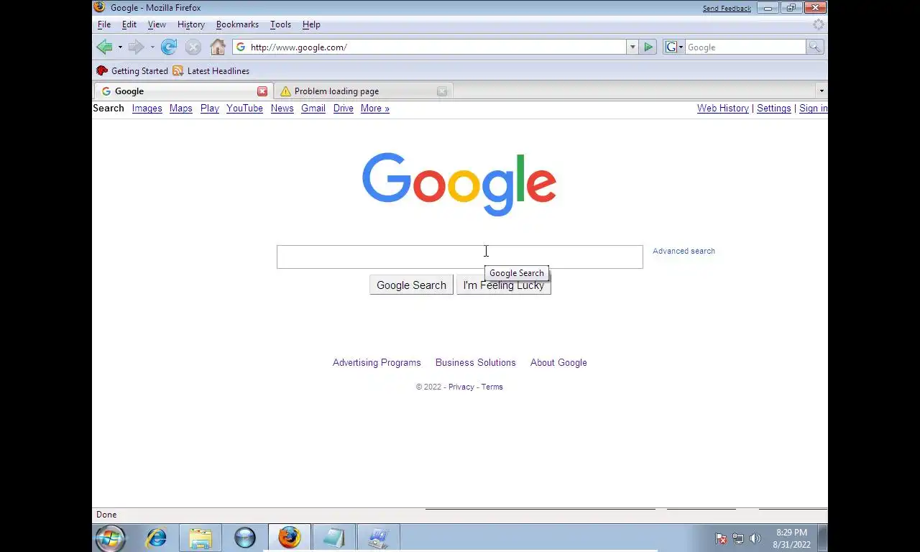Screen dimensions: 920x552
Task: Open Business Solutions link
Action: pos(476,363)
